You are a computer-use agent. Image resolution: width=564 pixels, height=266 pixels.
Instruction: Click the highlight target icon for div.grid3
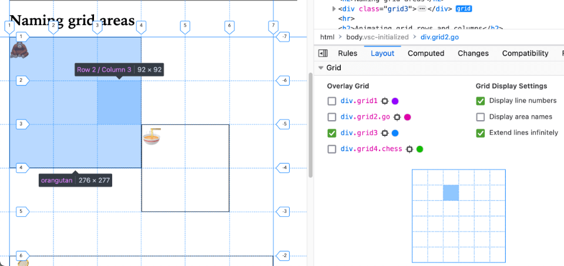coord(384,133)
